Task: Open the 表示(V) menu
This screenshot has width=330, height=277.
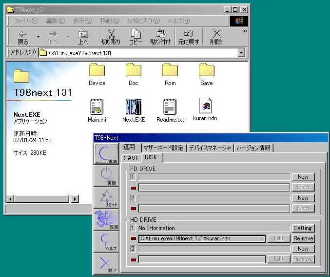Action: [82, 21]
